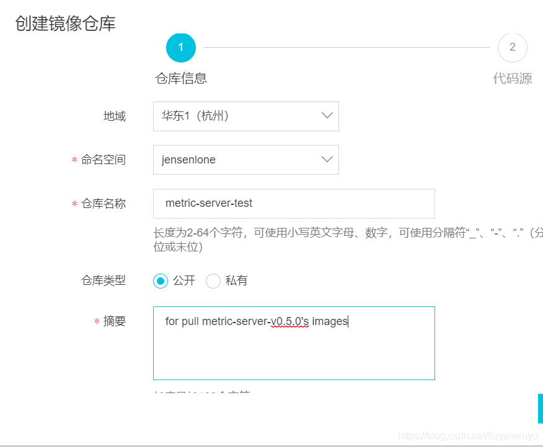Click the 仓库名称 field label
The image size is (543, 447).
[103, 204]
